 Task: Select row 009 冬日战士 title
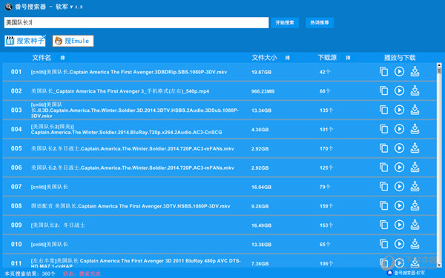point(58,225)
